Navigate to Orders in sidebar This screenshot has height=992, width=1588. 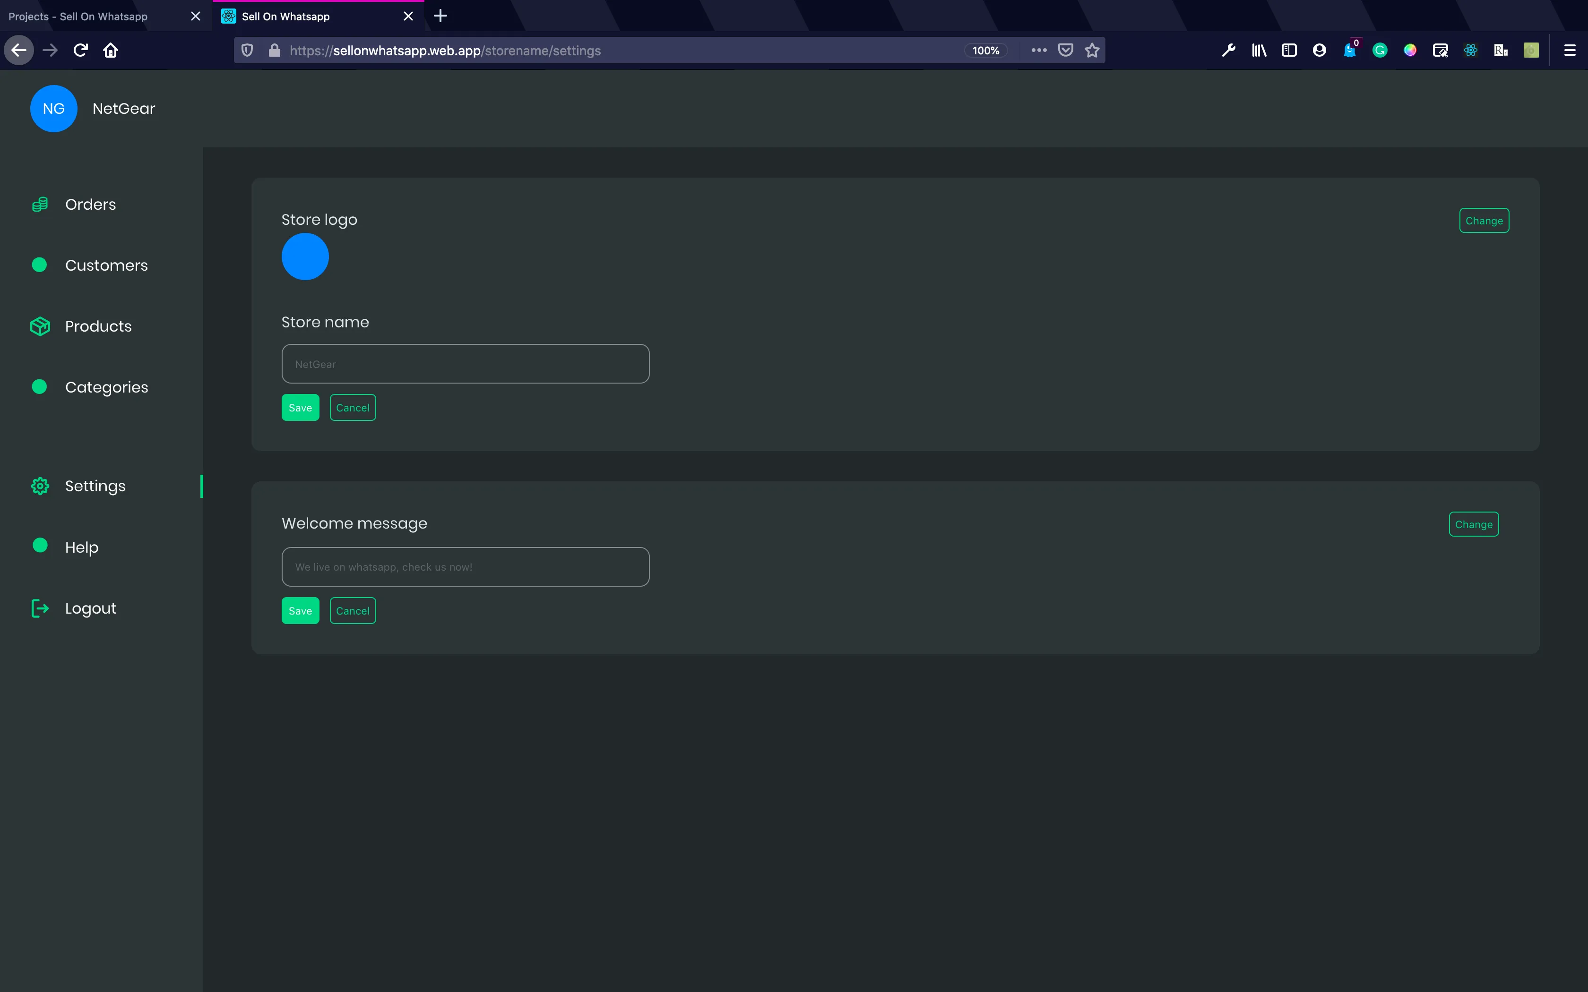tap(91, 205)
